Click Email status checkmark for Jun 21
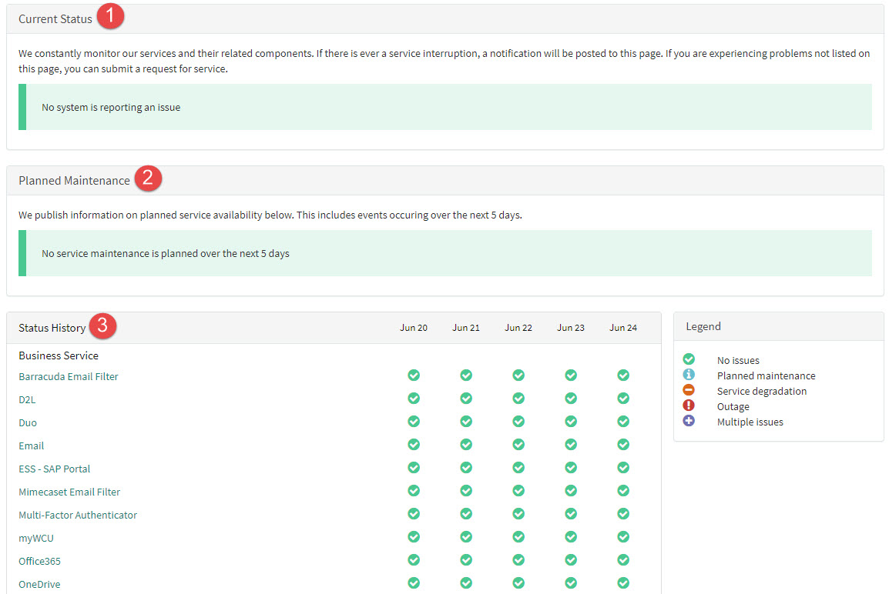This screenshot has width=889, height=594. point(466,445)
